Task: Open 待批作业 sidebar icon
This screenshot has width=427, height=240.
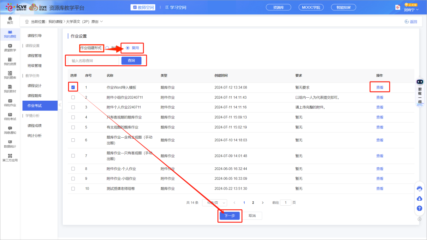Action: click(x=10, y=103)
